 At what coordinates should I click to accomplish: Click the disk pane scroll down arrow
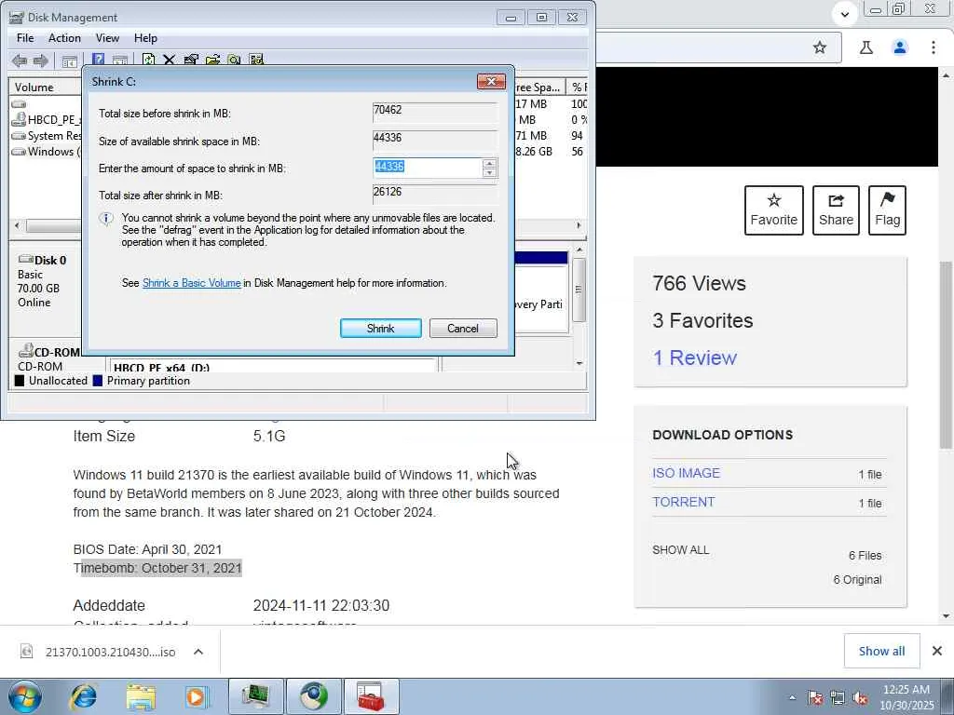(579, 363)
